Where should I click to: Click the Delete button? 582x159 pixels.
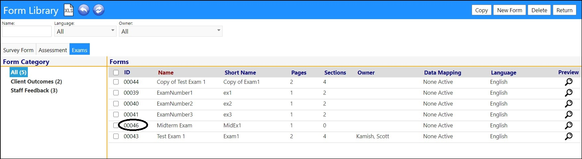tap(539, 10)
